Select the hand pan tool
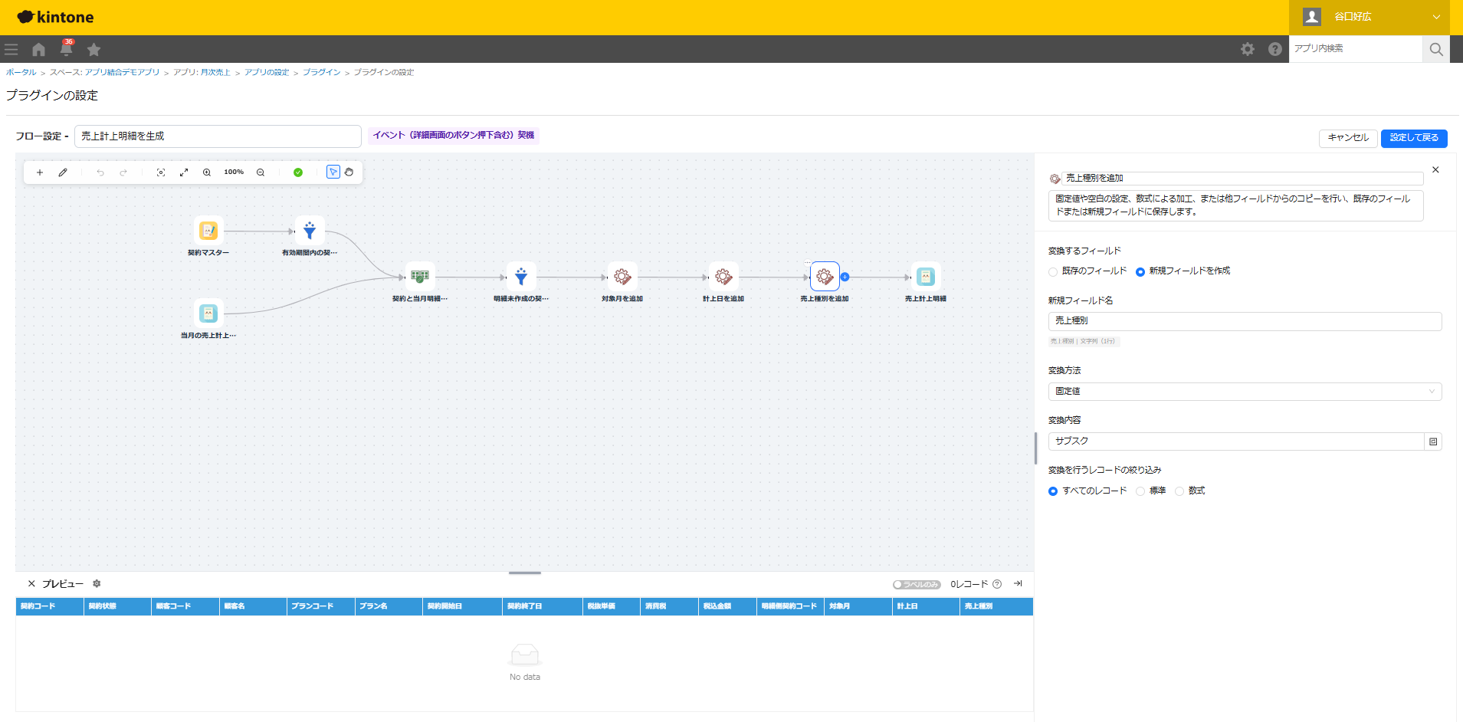 [x=349, y=172]
